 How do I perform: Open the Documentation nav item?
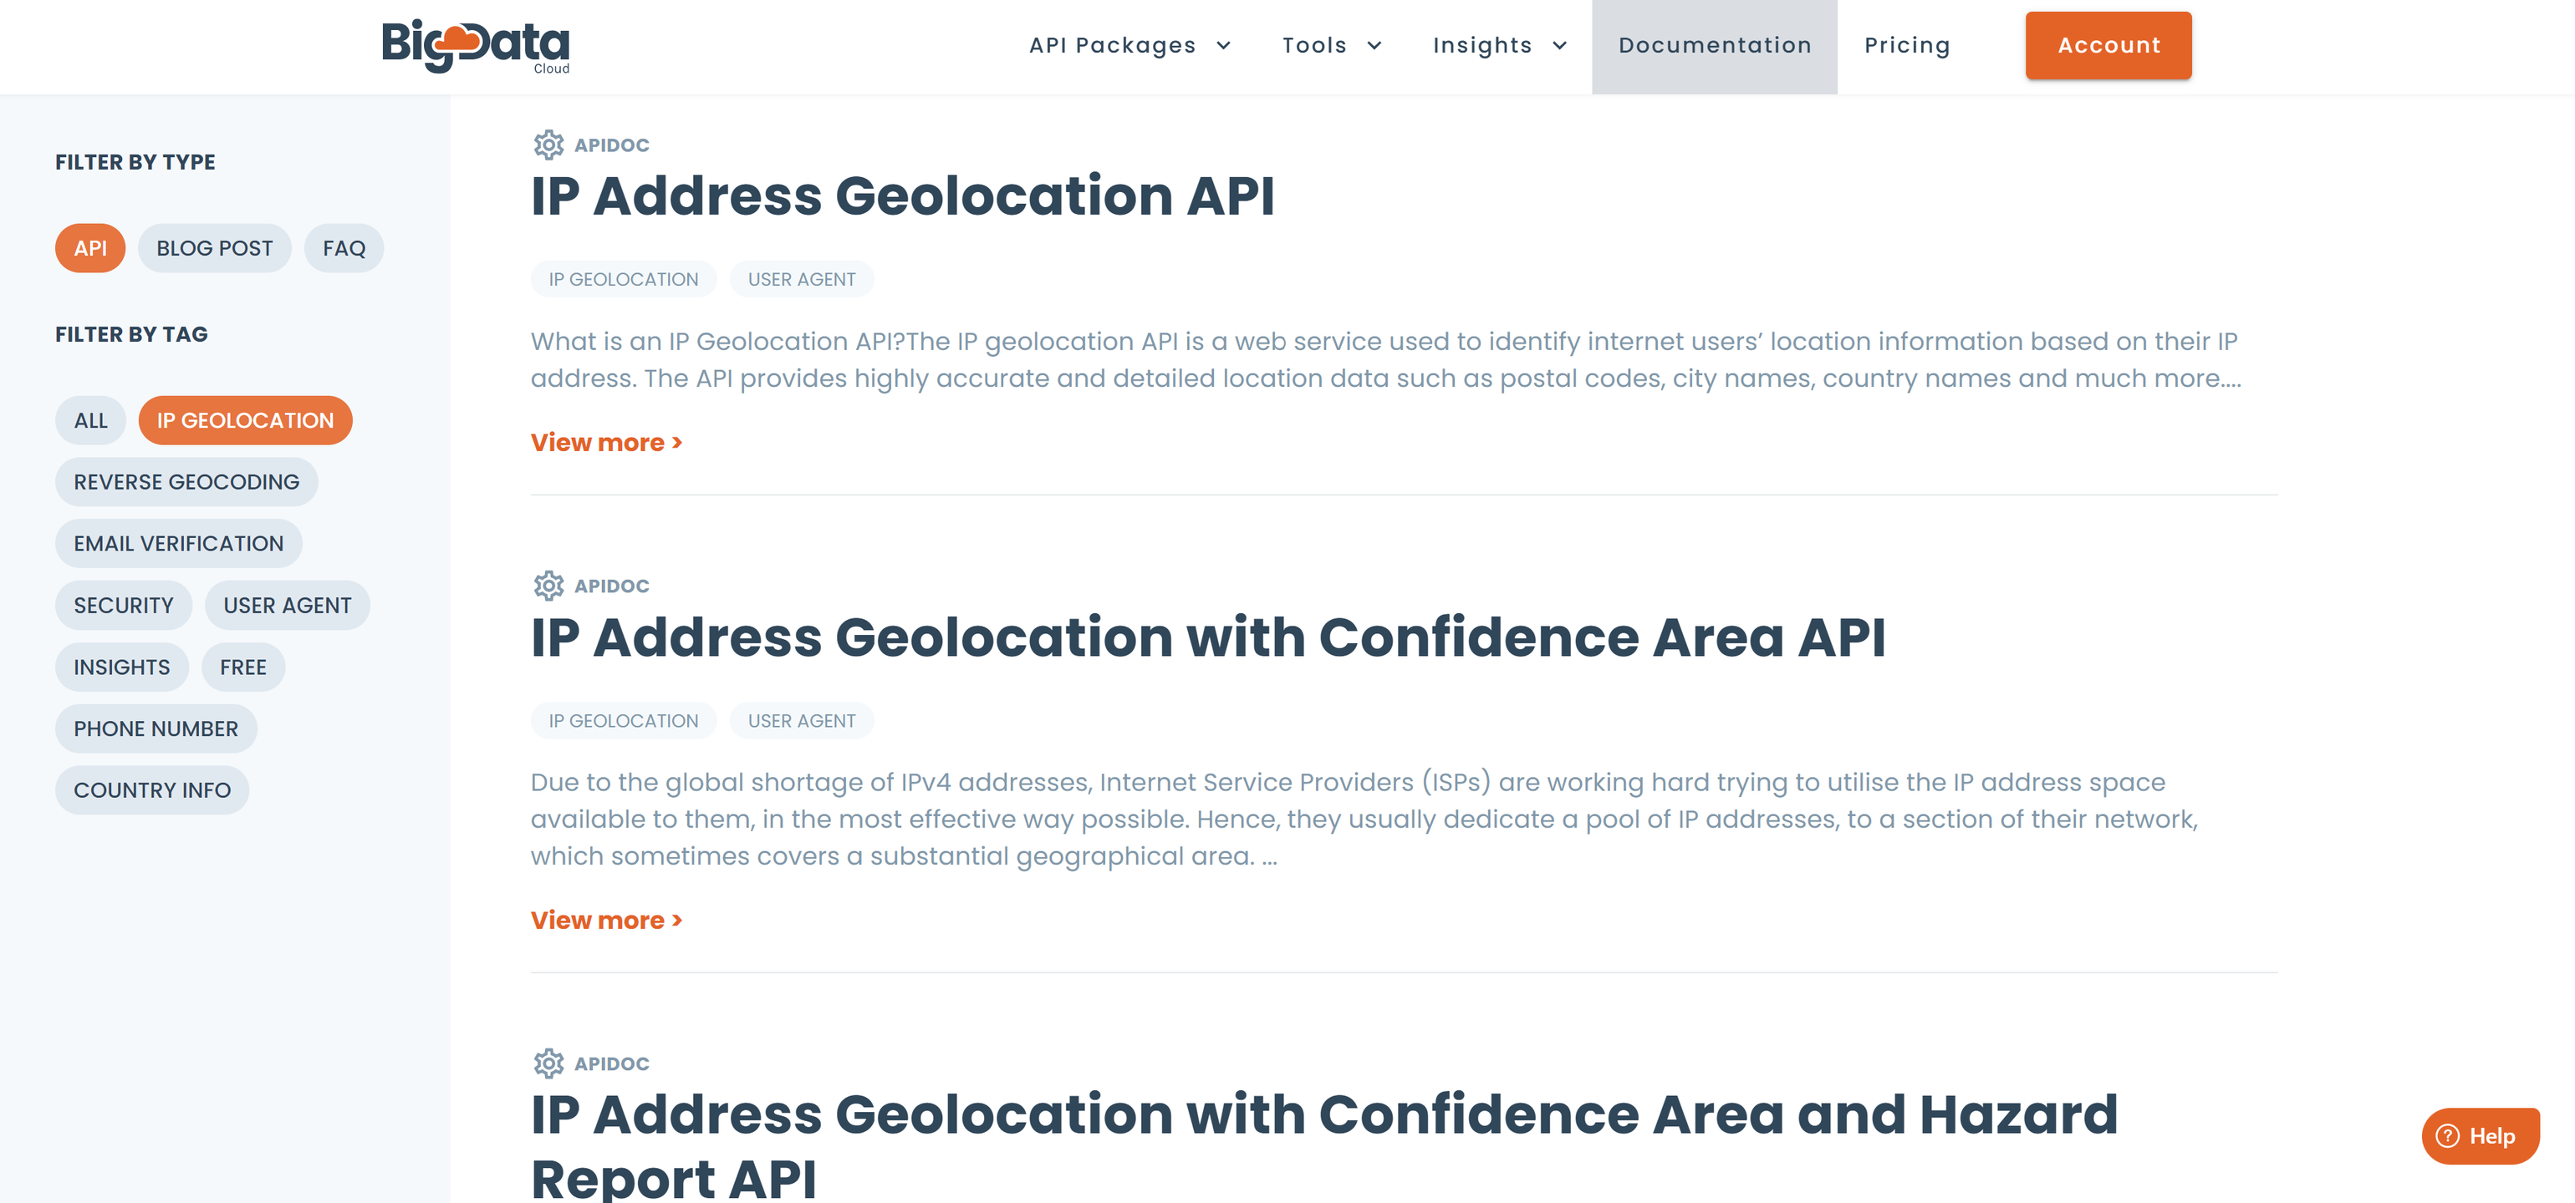[x=1715, y=46]
